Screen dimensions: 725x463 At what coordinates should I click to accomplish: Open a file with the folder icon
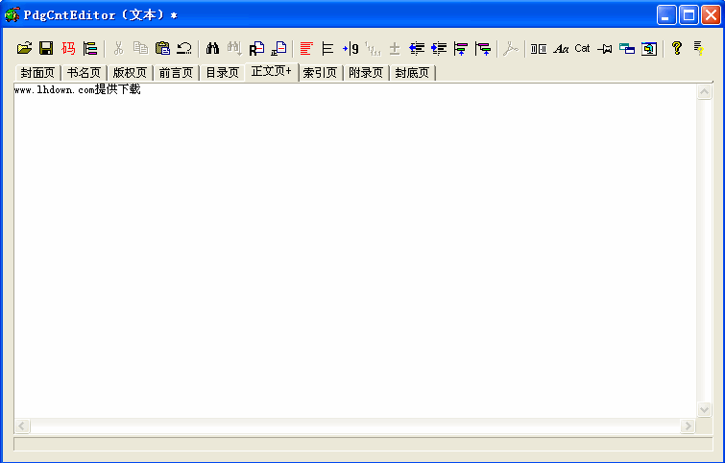25,48
